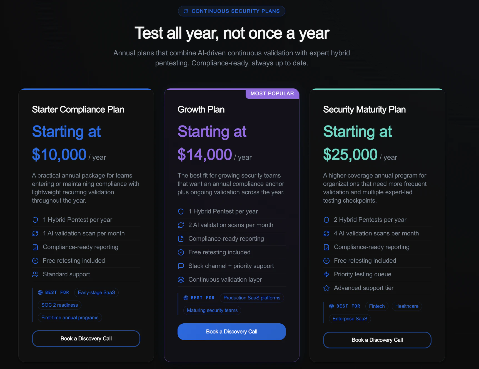Click the Healthcare tag

tap(407, 306)
